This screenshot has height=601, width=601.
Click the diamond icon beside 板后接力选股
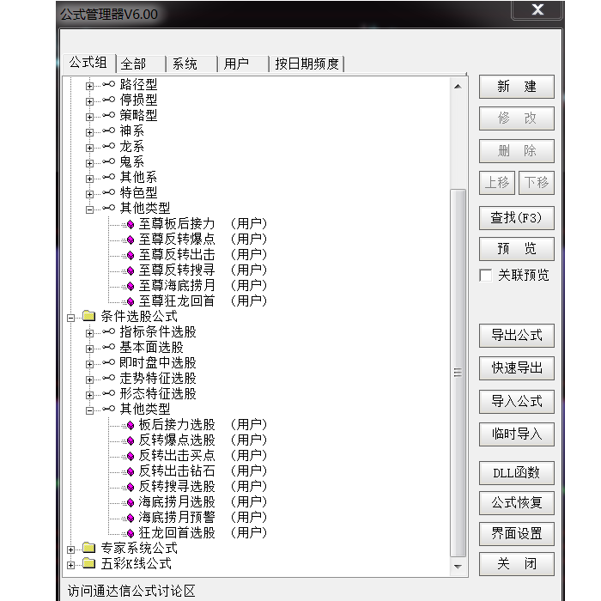pos(131,425)
